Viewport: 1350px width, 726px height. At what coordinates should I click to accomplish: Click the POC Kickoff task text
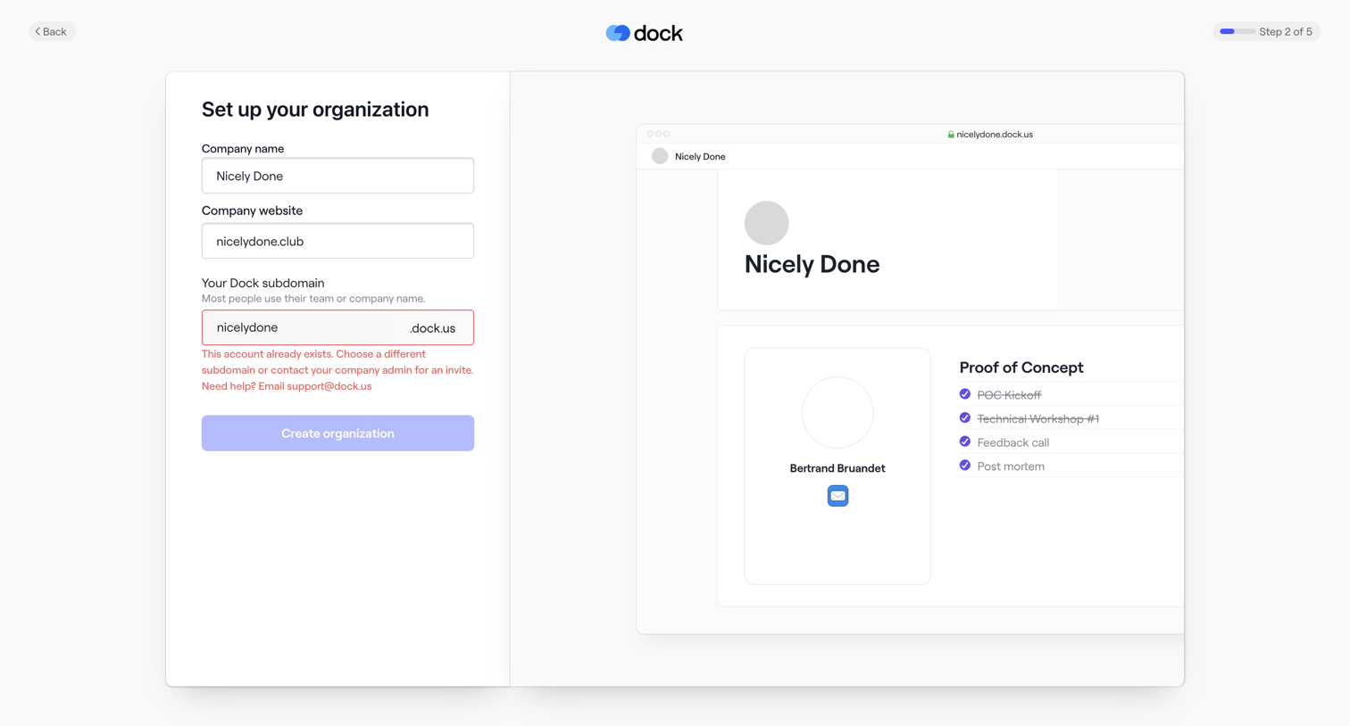click(x=1009, y=395)
